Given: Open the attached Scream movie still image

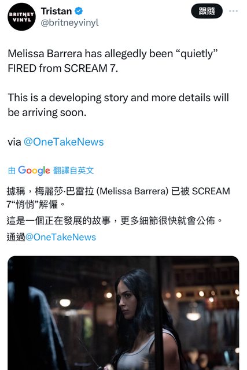Looking at the screenshot, I should (123, 313).
